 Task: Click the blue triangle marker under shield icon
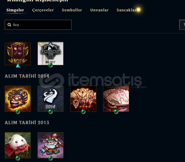tap(18, 66)
